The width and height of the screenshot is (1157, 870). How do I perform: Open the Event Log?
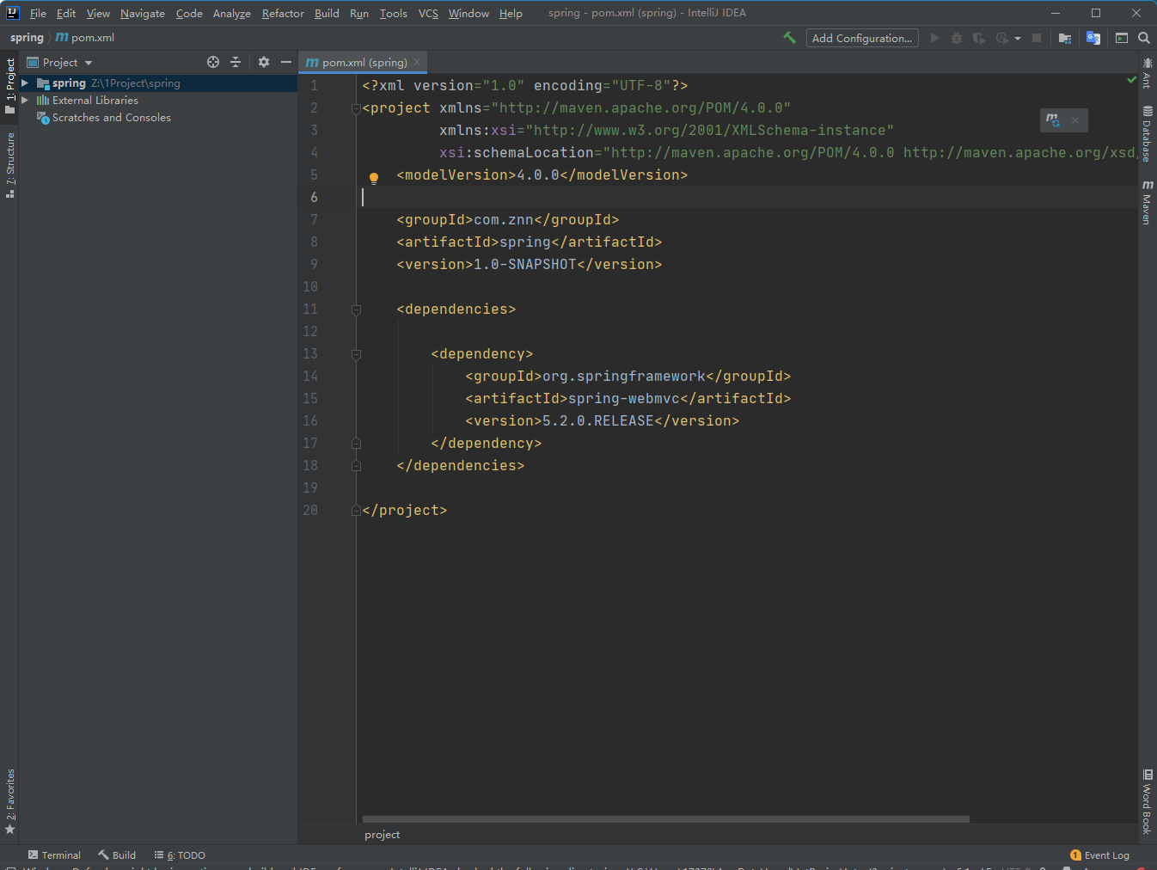(x=1099, y=855)
